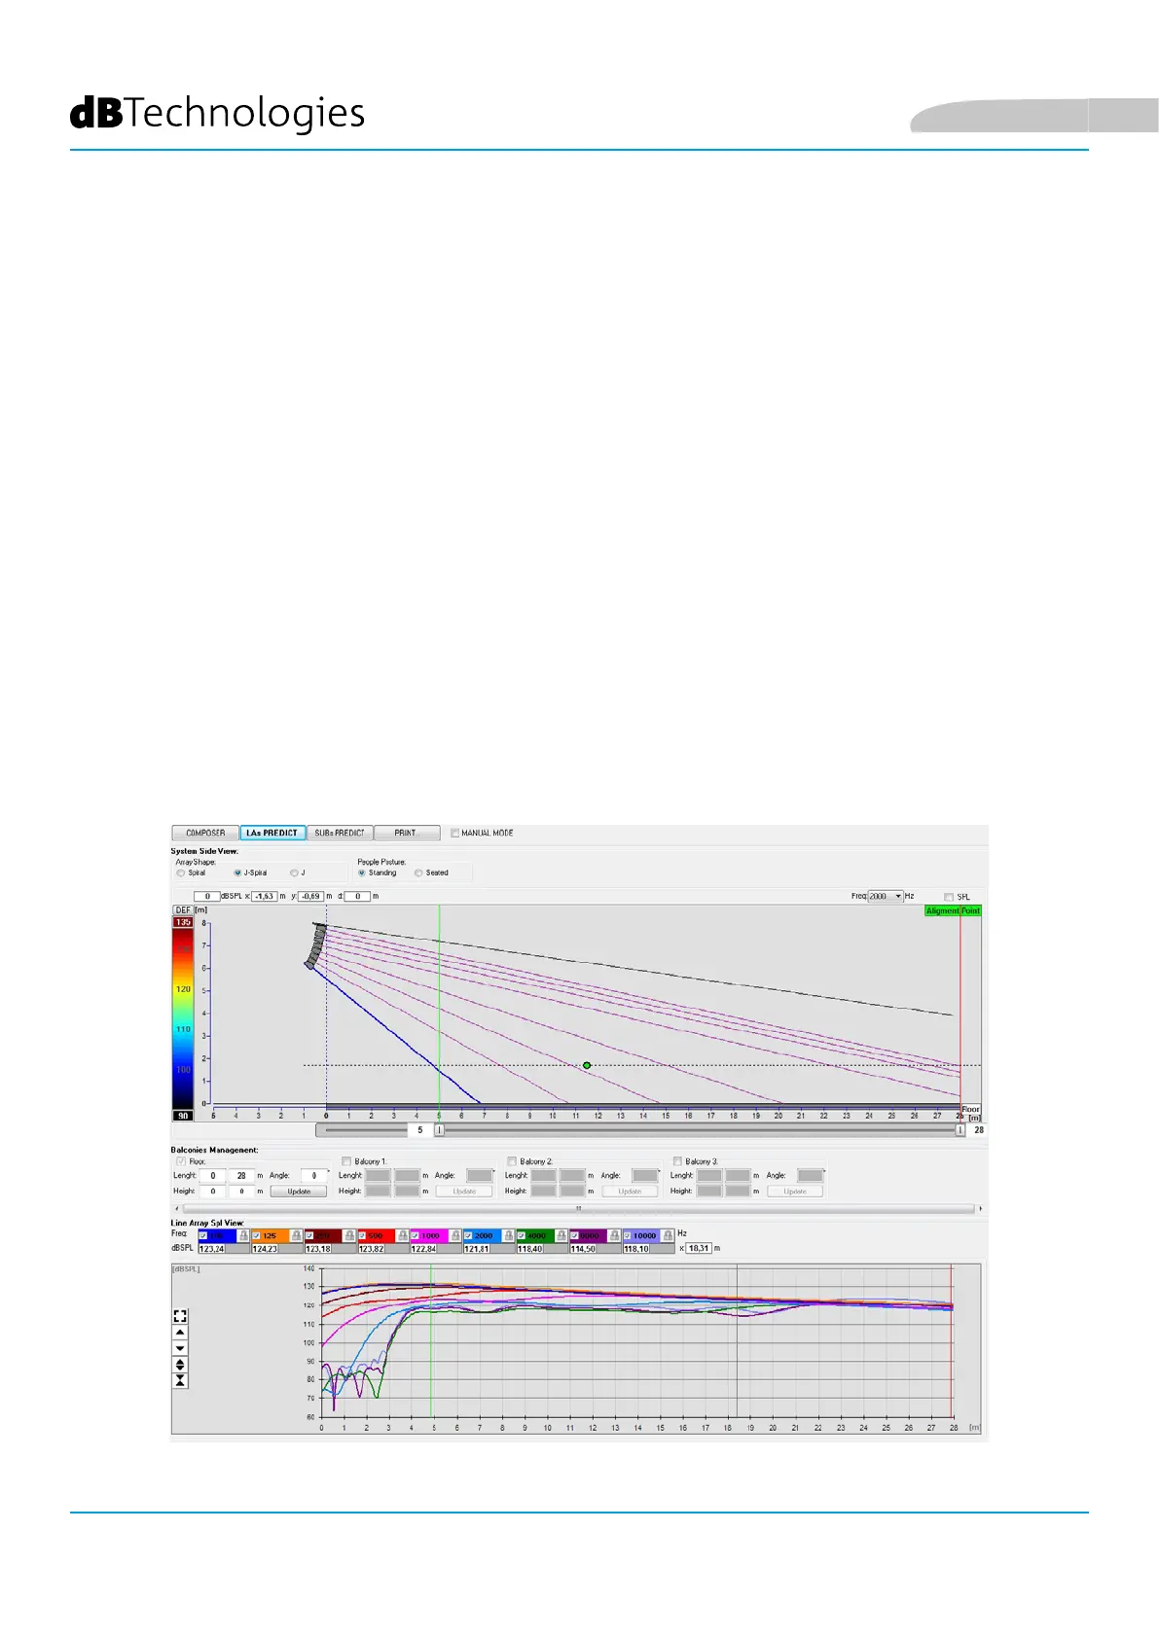Click the lock icon next to 10000 Hz
The height and width of the screenshot is (1638, 1159).
click(x=668, y=1235)
